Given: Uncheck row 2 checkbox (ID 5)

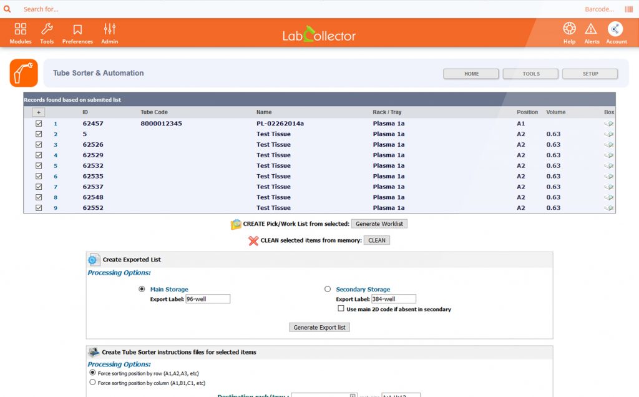Looking at the screenshot, I should [39, 134].
